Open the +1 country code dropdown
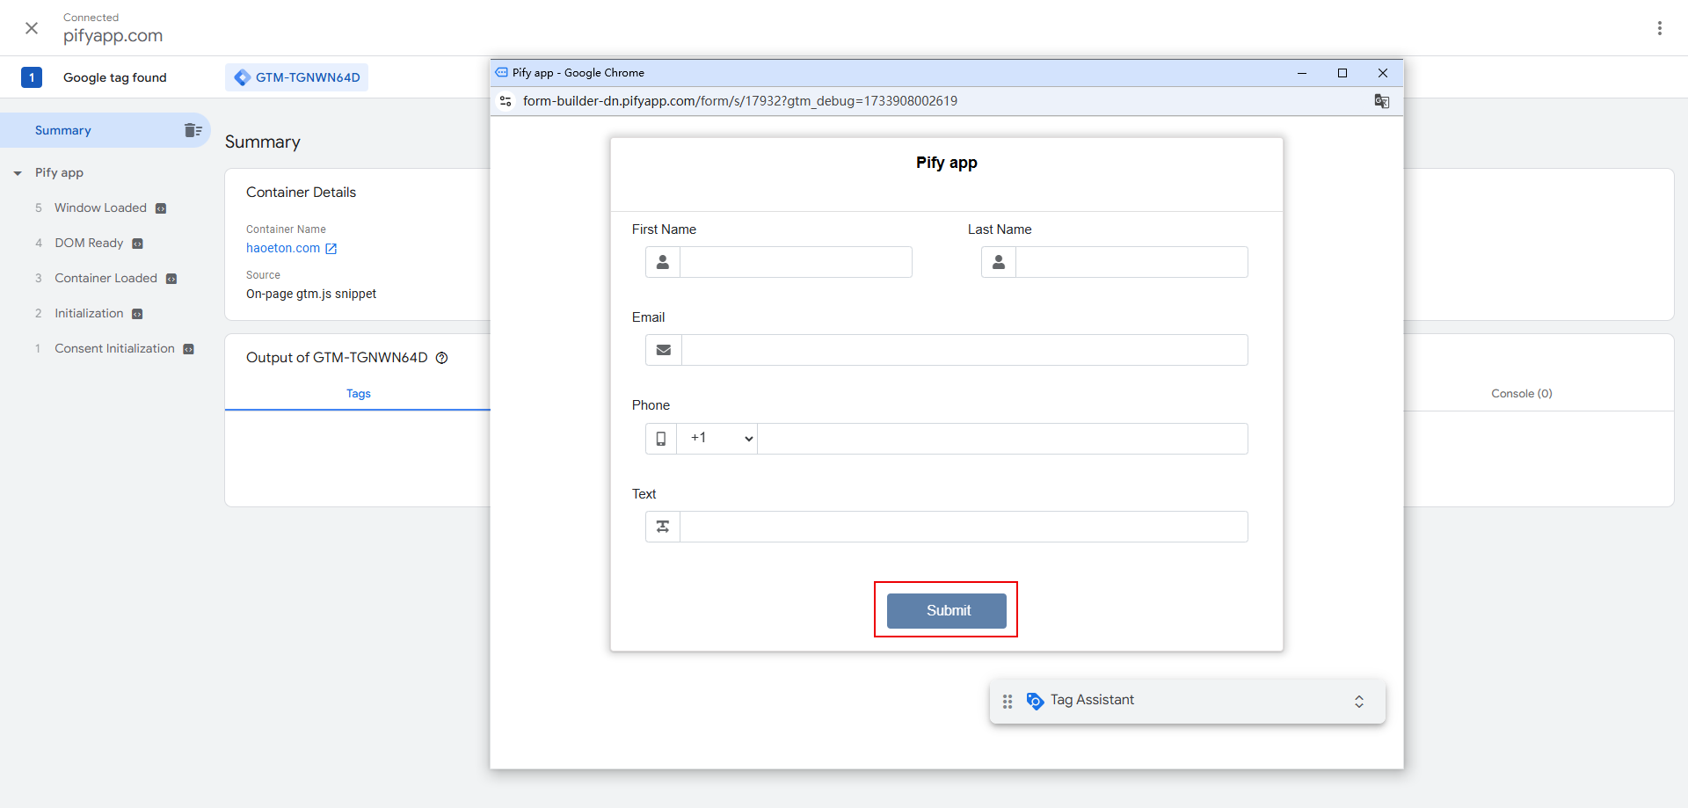Screen dimensions: 1688x808 (x=717, y=439)
